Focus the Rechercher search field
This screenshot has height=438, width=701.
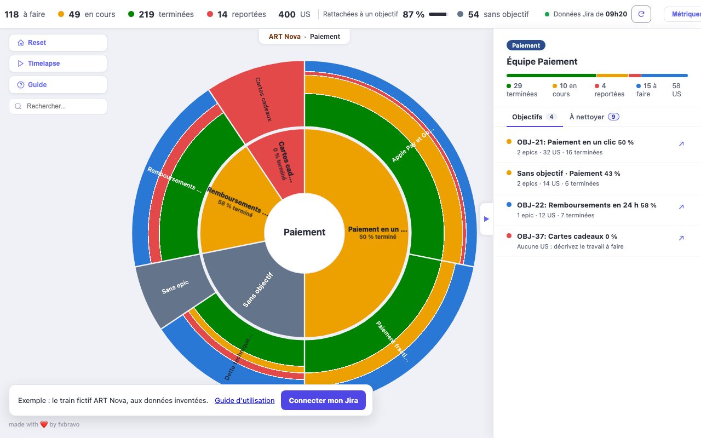coord(58,106)
